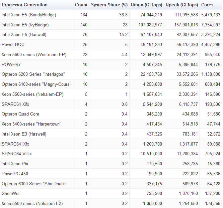The width and height of the screenshot is (223, 208).
Task: Click Rpeak value 92,007,657
Action: pos(187,35)
